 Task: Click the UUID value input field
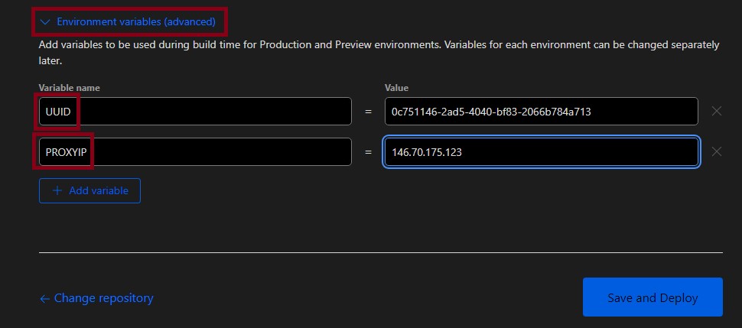[x=541, y=111]
